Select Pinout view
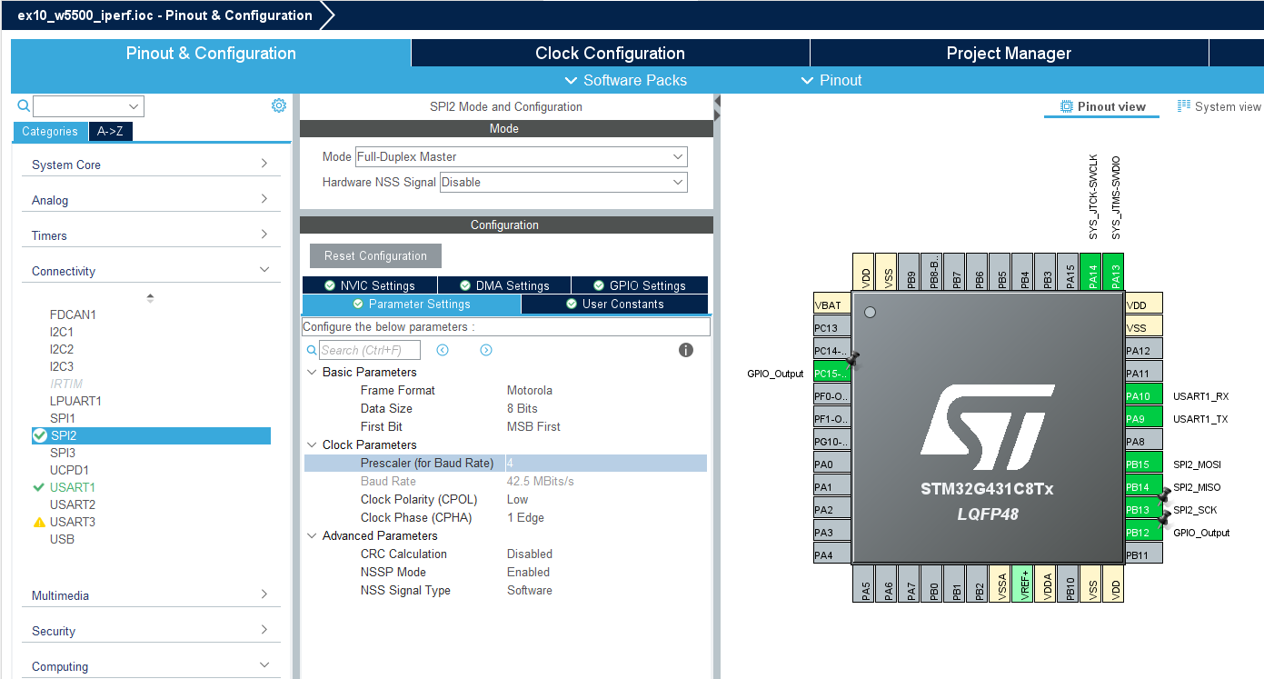 tap(1102, 106)
